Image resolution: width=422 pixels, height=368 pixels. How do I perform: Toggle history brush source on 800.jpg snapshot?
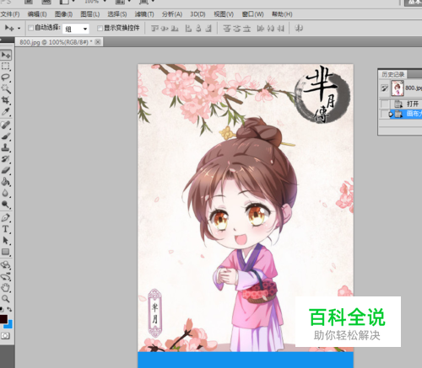point(385,88)
